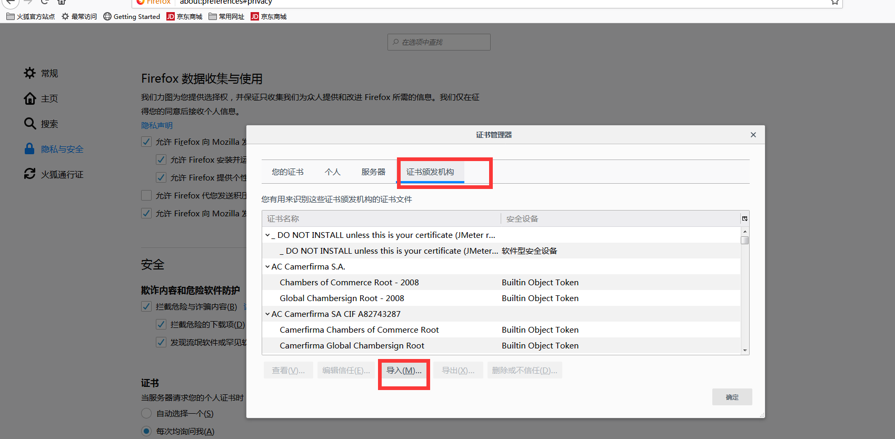Sort by 证书名称 column header
This screenshot has width=895, height=439.
[381, 218]
